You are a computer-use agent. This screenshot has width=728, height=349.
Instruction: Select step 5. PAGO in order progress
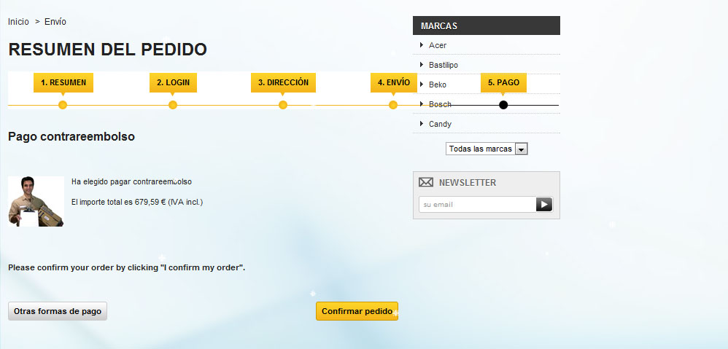point(503,82)
